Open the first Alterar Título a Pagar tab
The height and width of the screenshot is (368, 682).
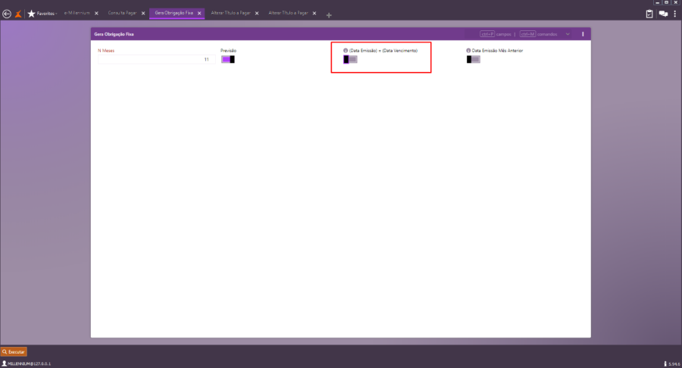tap(230, 13)
